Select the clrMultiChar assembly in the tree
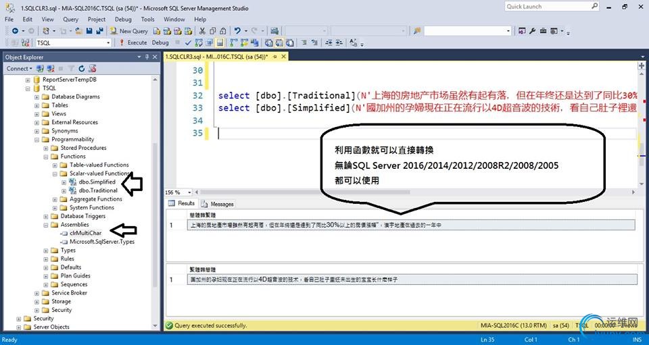 tap(85, 233)
